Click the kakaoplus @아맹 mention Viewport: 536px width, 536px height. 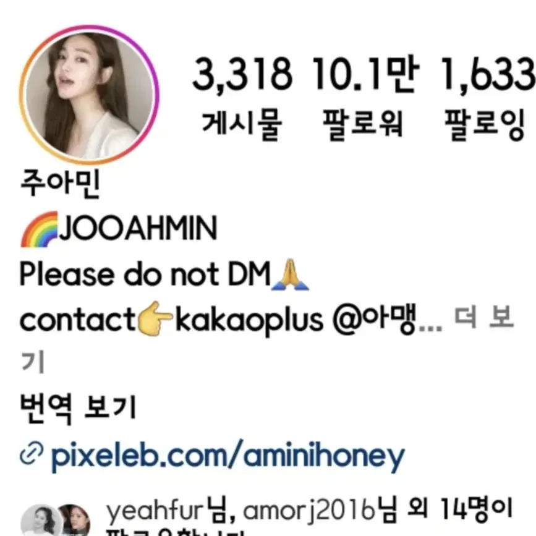pos(296,320)
